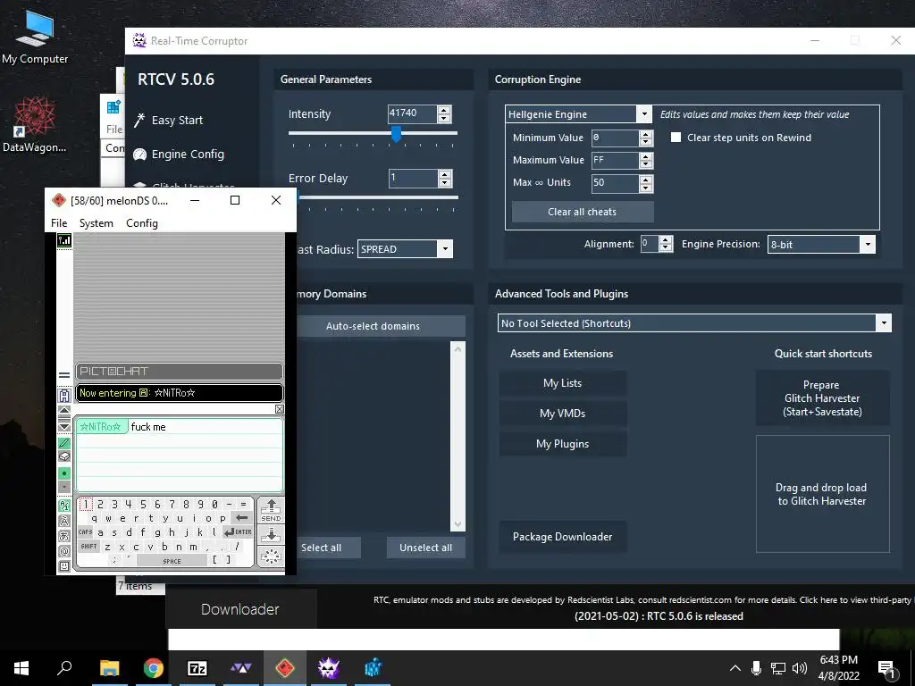The image size is (915, 686).
Task: Switch to the smiley pictograms keyboard icon
Action: point(64,565)
